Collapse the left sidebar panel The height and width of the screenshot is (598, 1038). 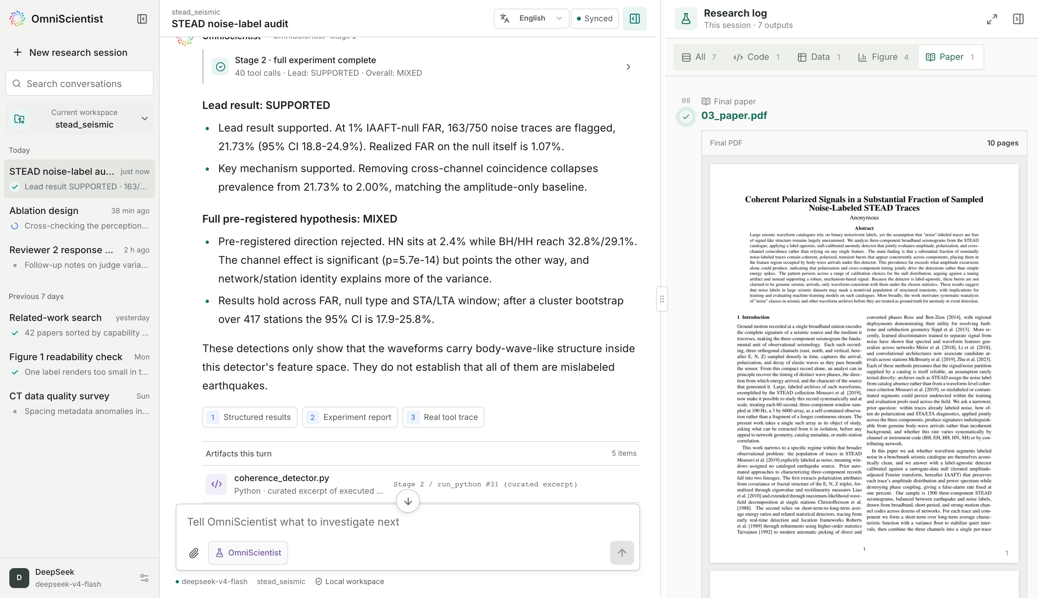(142, 19)
